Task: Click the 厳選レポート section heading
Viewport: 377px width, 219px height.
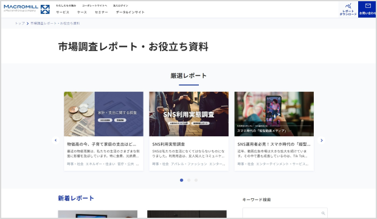Action: (188, 75)
